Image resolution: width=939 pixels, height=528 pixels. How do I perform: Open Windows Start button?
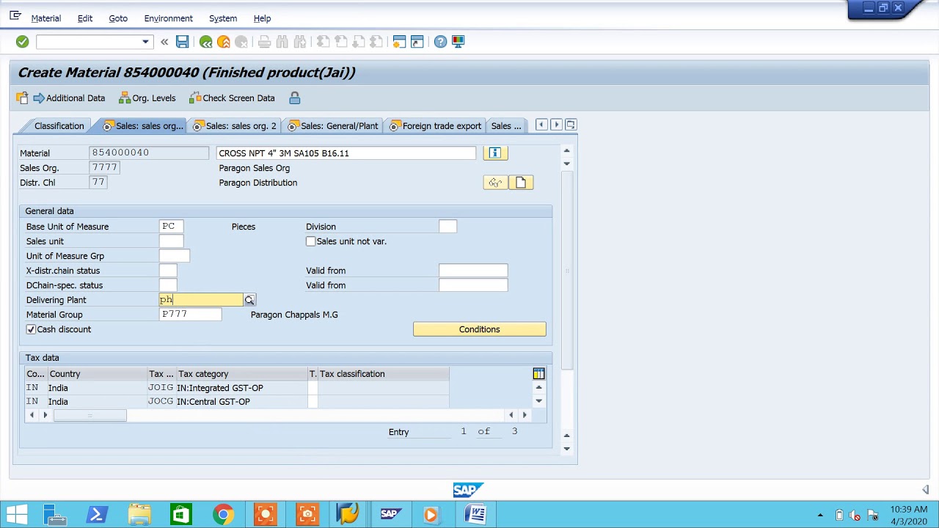(16, 514)
